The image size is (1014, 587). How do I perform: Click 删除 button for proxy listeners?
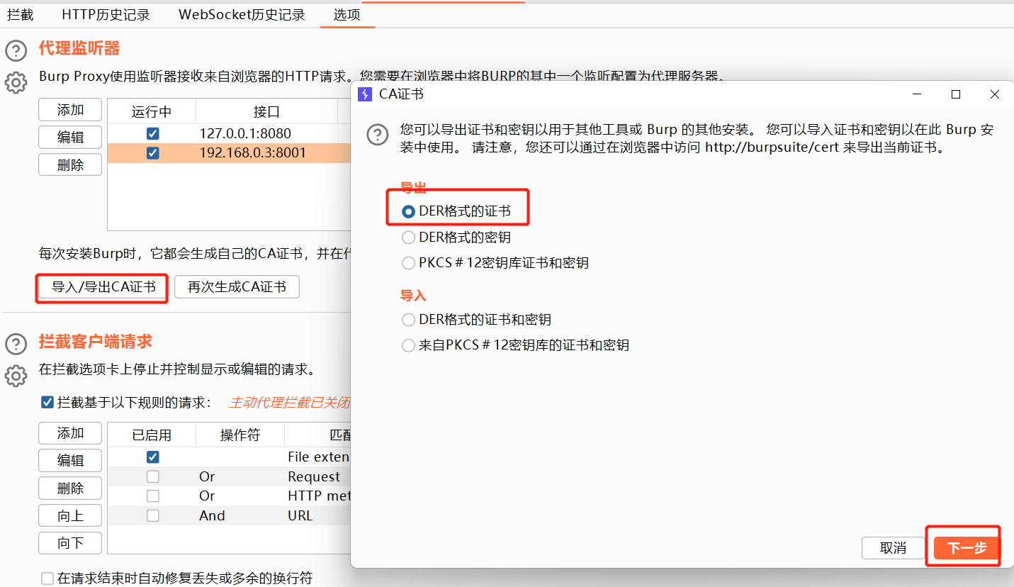point(70,164)
